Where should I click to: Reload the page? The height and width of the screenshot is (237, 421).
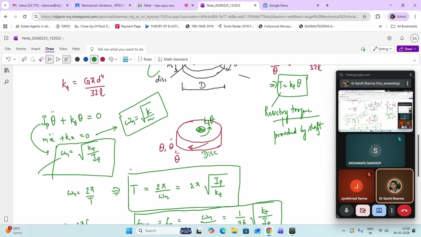point(25,16)
